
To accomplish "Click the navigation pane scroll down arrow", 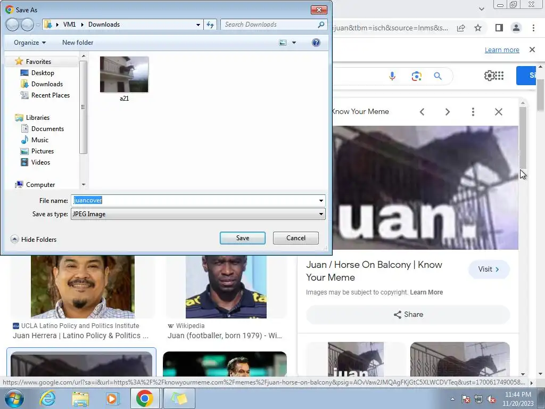I will (84, 184).
